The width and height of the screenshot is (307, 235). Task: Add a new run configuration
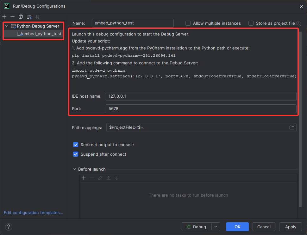tap(4, 17)
